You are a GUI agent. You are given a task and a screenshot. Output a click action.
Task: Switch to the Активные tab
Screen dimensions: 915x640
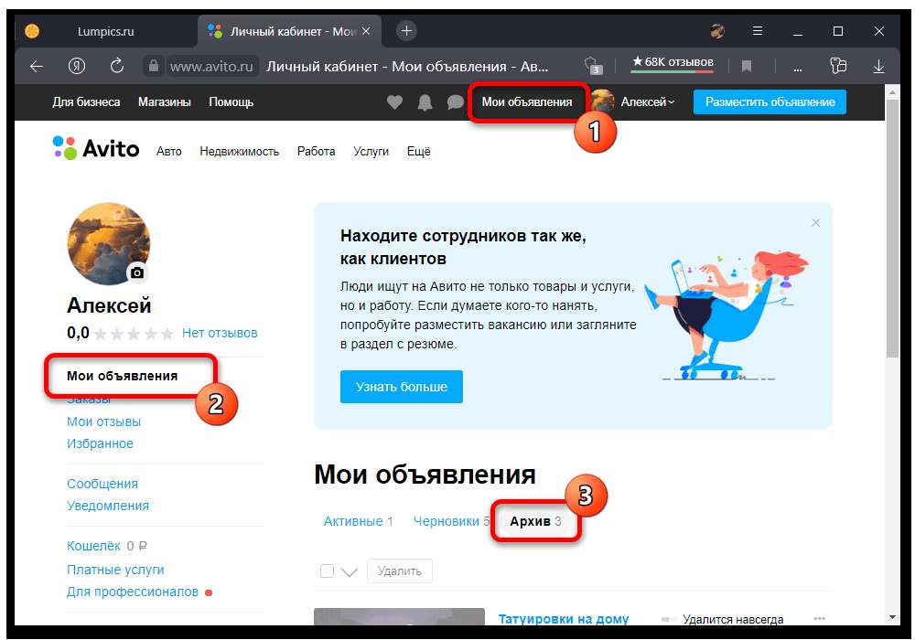click(x=359, y=521)
